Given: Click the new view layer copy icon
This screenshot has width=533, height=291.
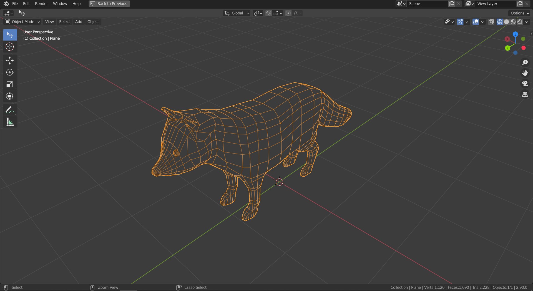Looking at the screenshot, I should [520, 4].
